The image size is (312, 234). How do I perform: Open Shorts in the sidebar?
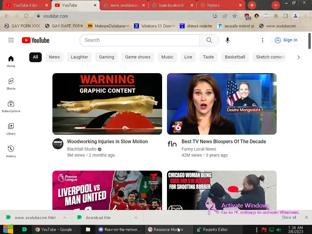coord(11,84)
